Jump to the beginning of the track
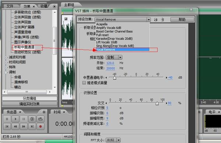Image resolution: width=221 pixels, height=143 pixels. pyautogui.click(x=7, y=126)
